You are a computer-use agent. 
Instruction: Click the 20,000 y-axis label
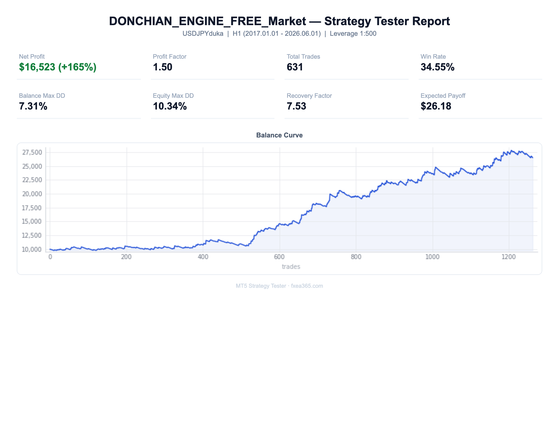[32, 194]
